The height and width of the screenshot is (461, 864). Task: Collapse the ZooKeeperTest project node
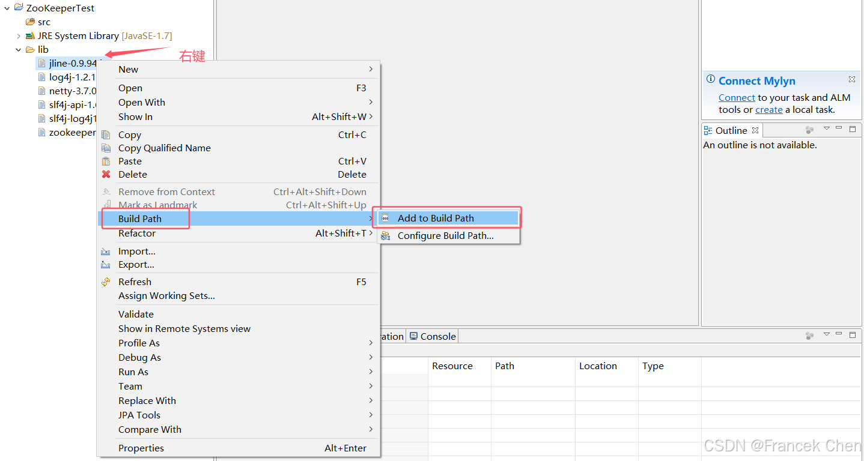7,8
